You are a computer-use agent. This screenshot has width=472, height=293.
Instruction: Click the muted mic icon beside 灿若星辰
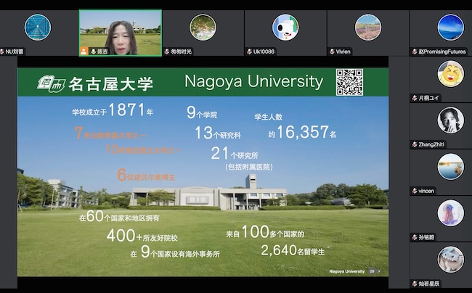pyautogui.click(x=415, y=284)
